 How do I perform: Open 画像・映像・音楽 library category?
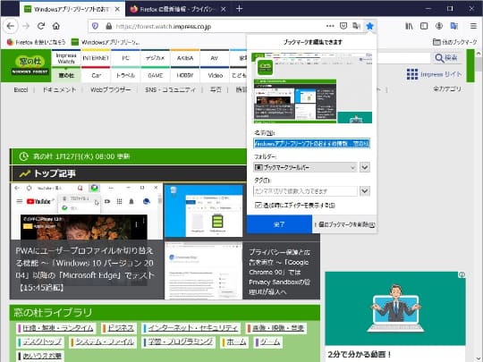point(276,328)
